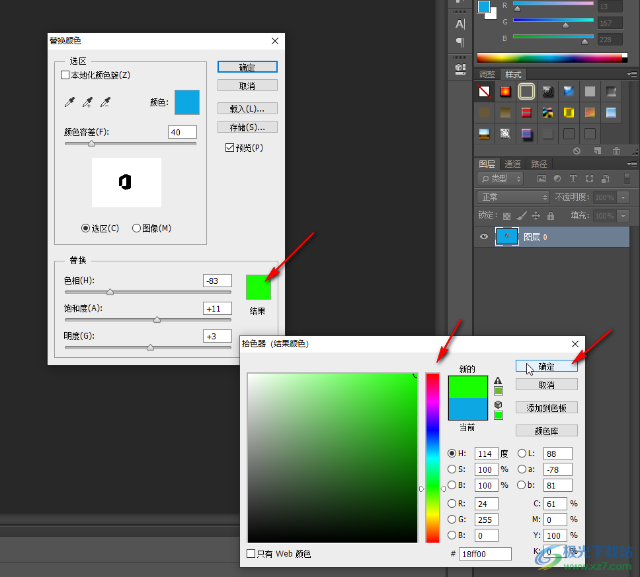Select the 选区(C) radio button

[85, 228]
